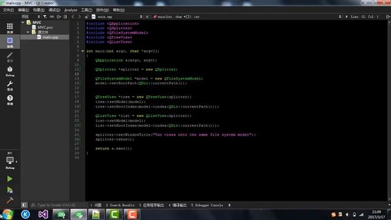Viewport: 391px width, 220px height.
Task: Click the return a.exec(); code line
Action: pyautogui.click(x=114, y=148)
